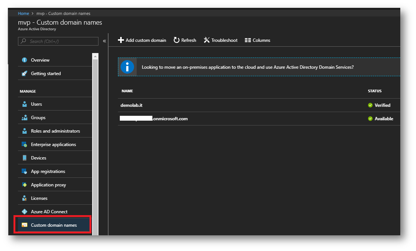Viewport: 416px width, 251px height.
Task: Click the Application proxy icon
Action: 24,185
